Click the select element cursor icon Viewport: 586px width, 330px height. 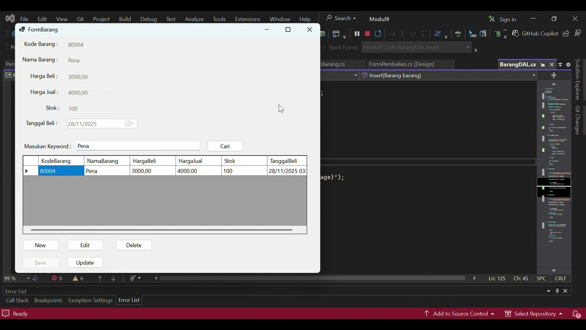tap(472, 33)
